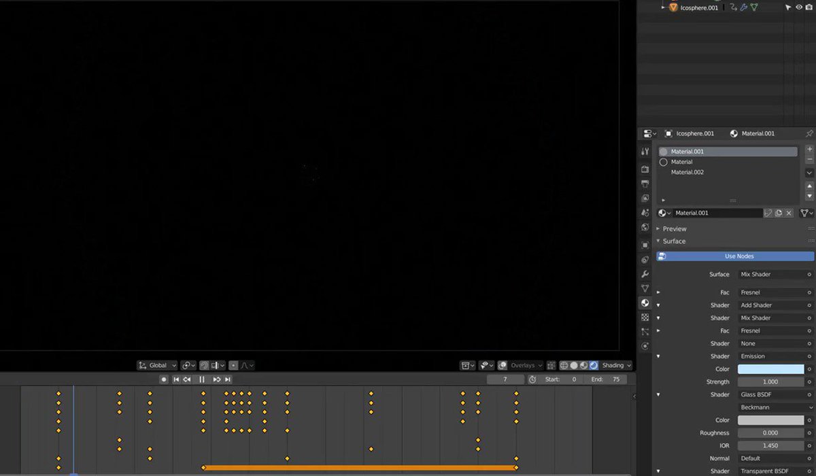Unlink Material.001 with the X icon

point(789,213)
